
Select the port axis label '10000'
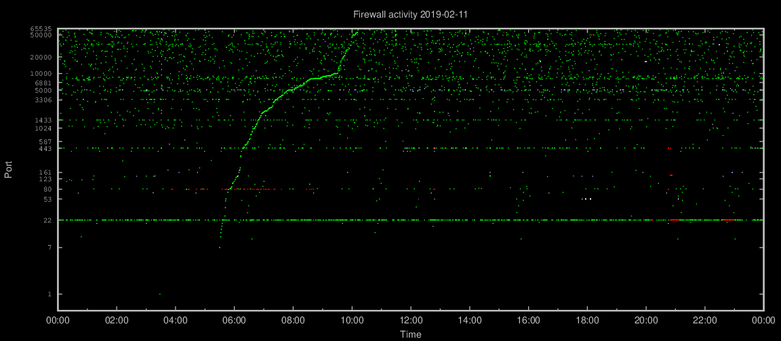point(41,74)
